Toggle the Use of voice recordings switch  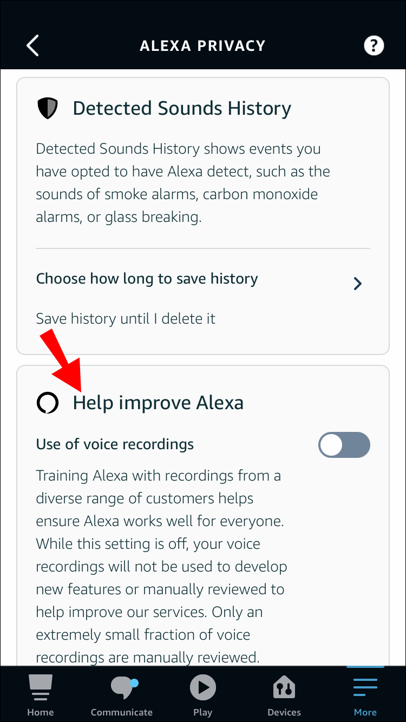(344, 445)
